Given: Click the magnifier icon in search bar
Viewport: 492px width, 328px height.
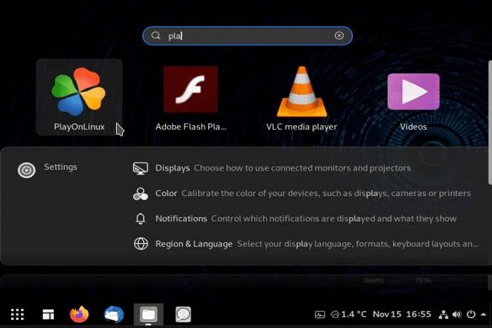Looking at the screenshot, I should pos(156,35).
